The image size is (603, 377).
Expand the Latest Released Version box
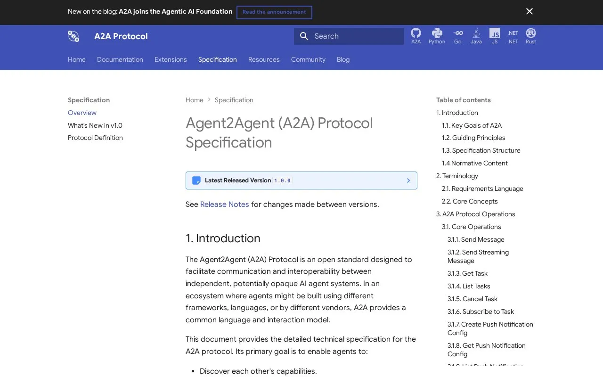[x=301, y=180]
